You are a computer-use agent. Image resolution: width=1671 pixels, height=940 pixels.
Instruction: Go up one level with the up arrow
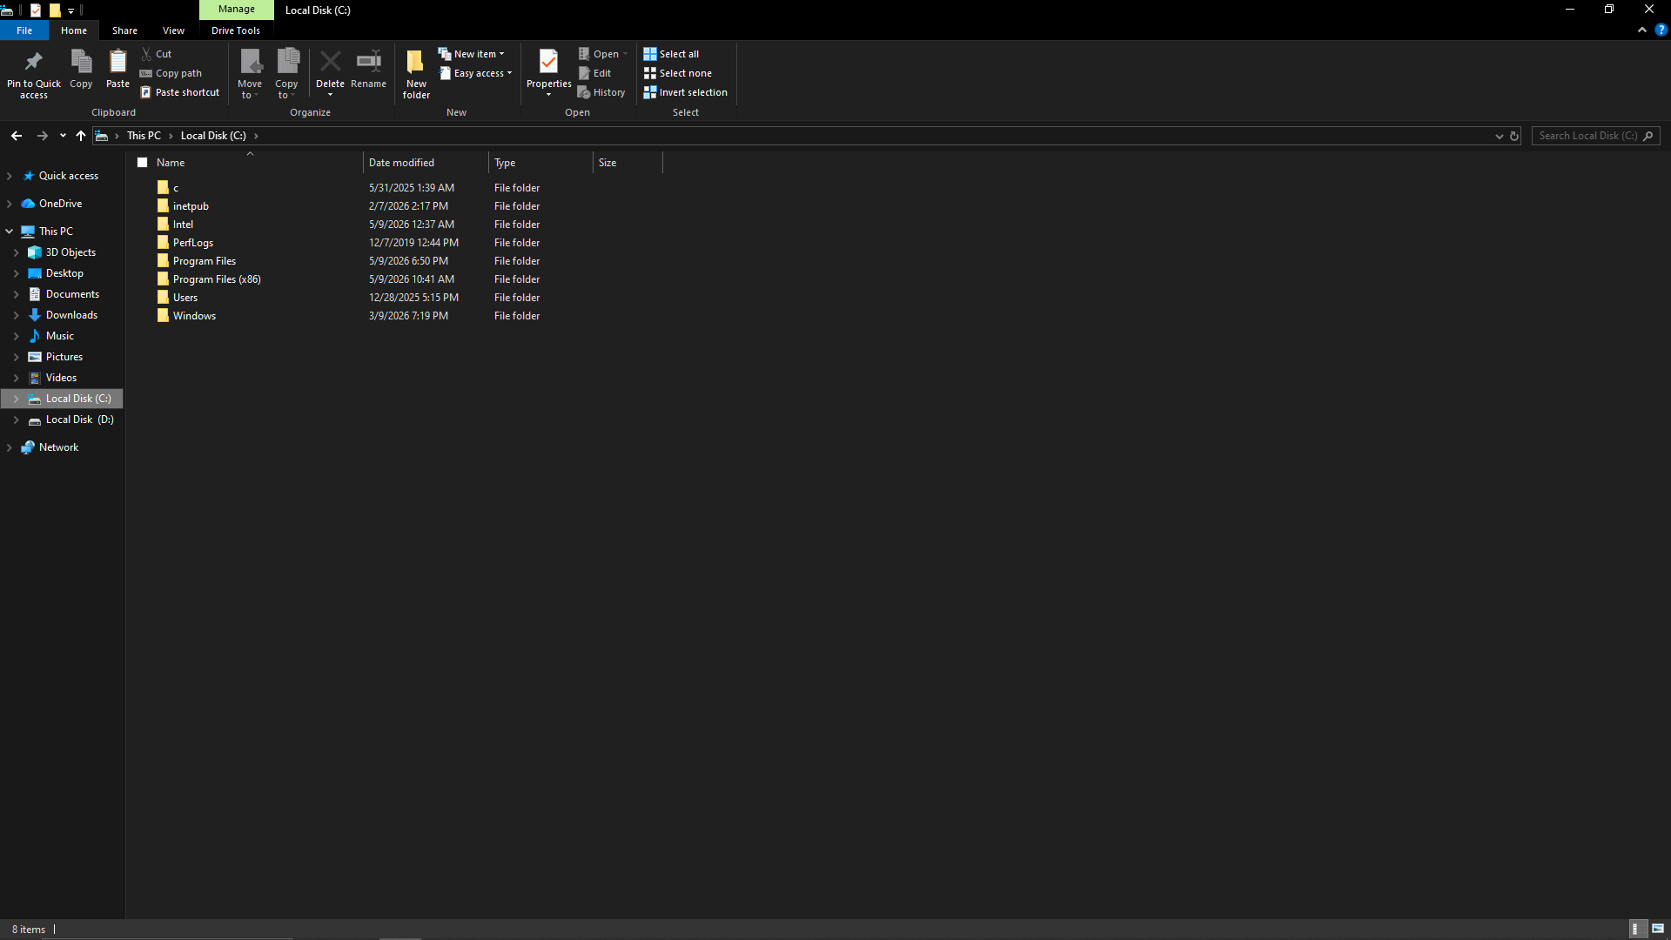click(81, 136)
